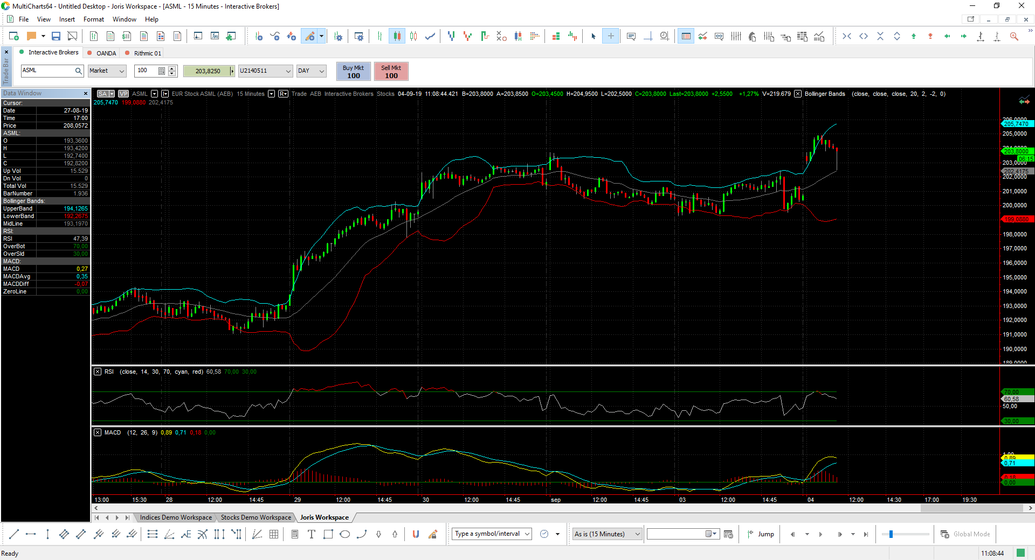Click the search icon in symbol field
The height and width of the screenshot is (560, 1035).
tap(78, 71)
